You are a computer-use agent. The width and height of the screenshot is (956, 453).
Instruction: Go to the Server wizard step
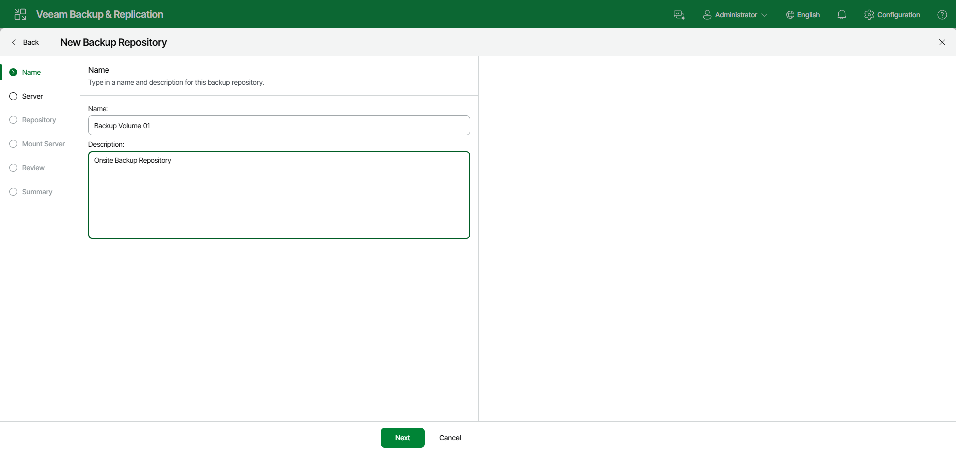point(33,96)
